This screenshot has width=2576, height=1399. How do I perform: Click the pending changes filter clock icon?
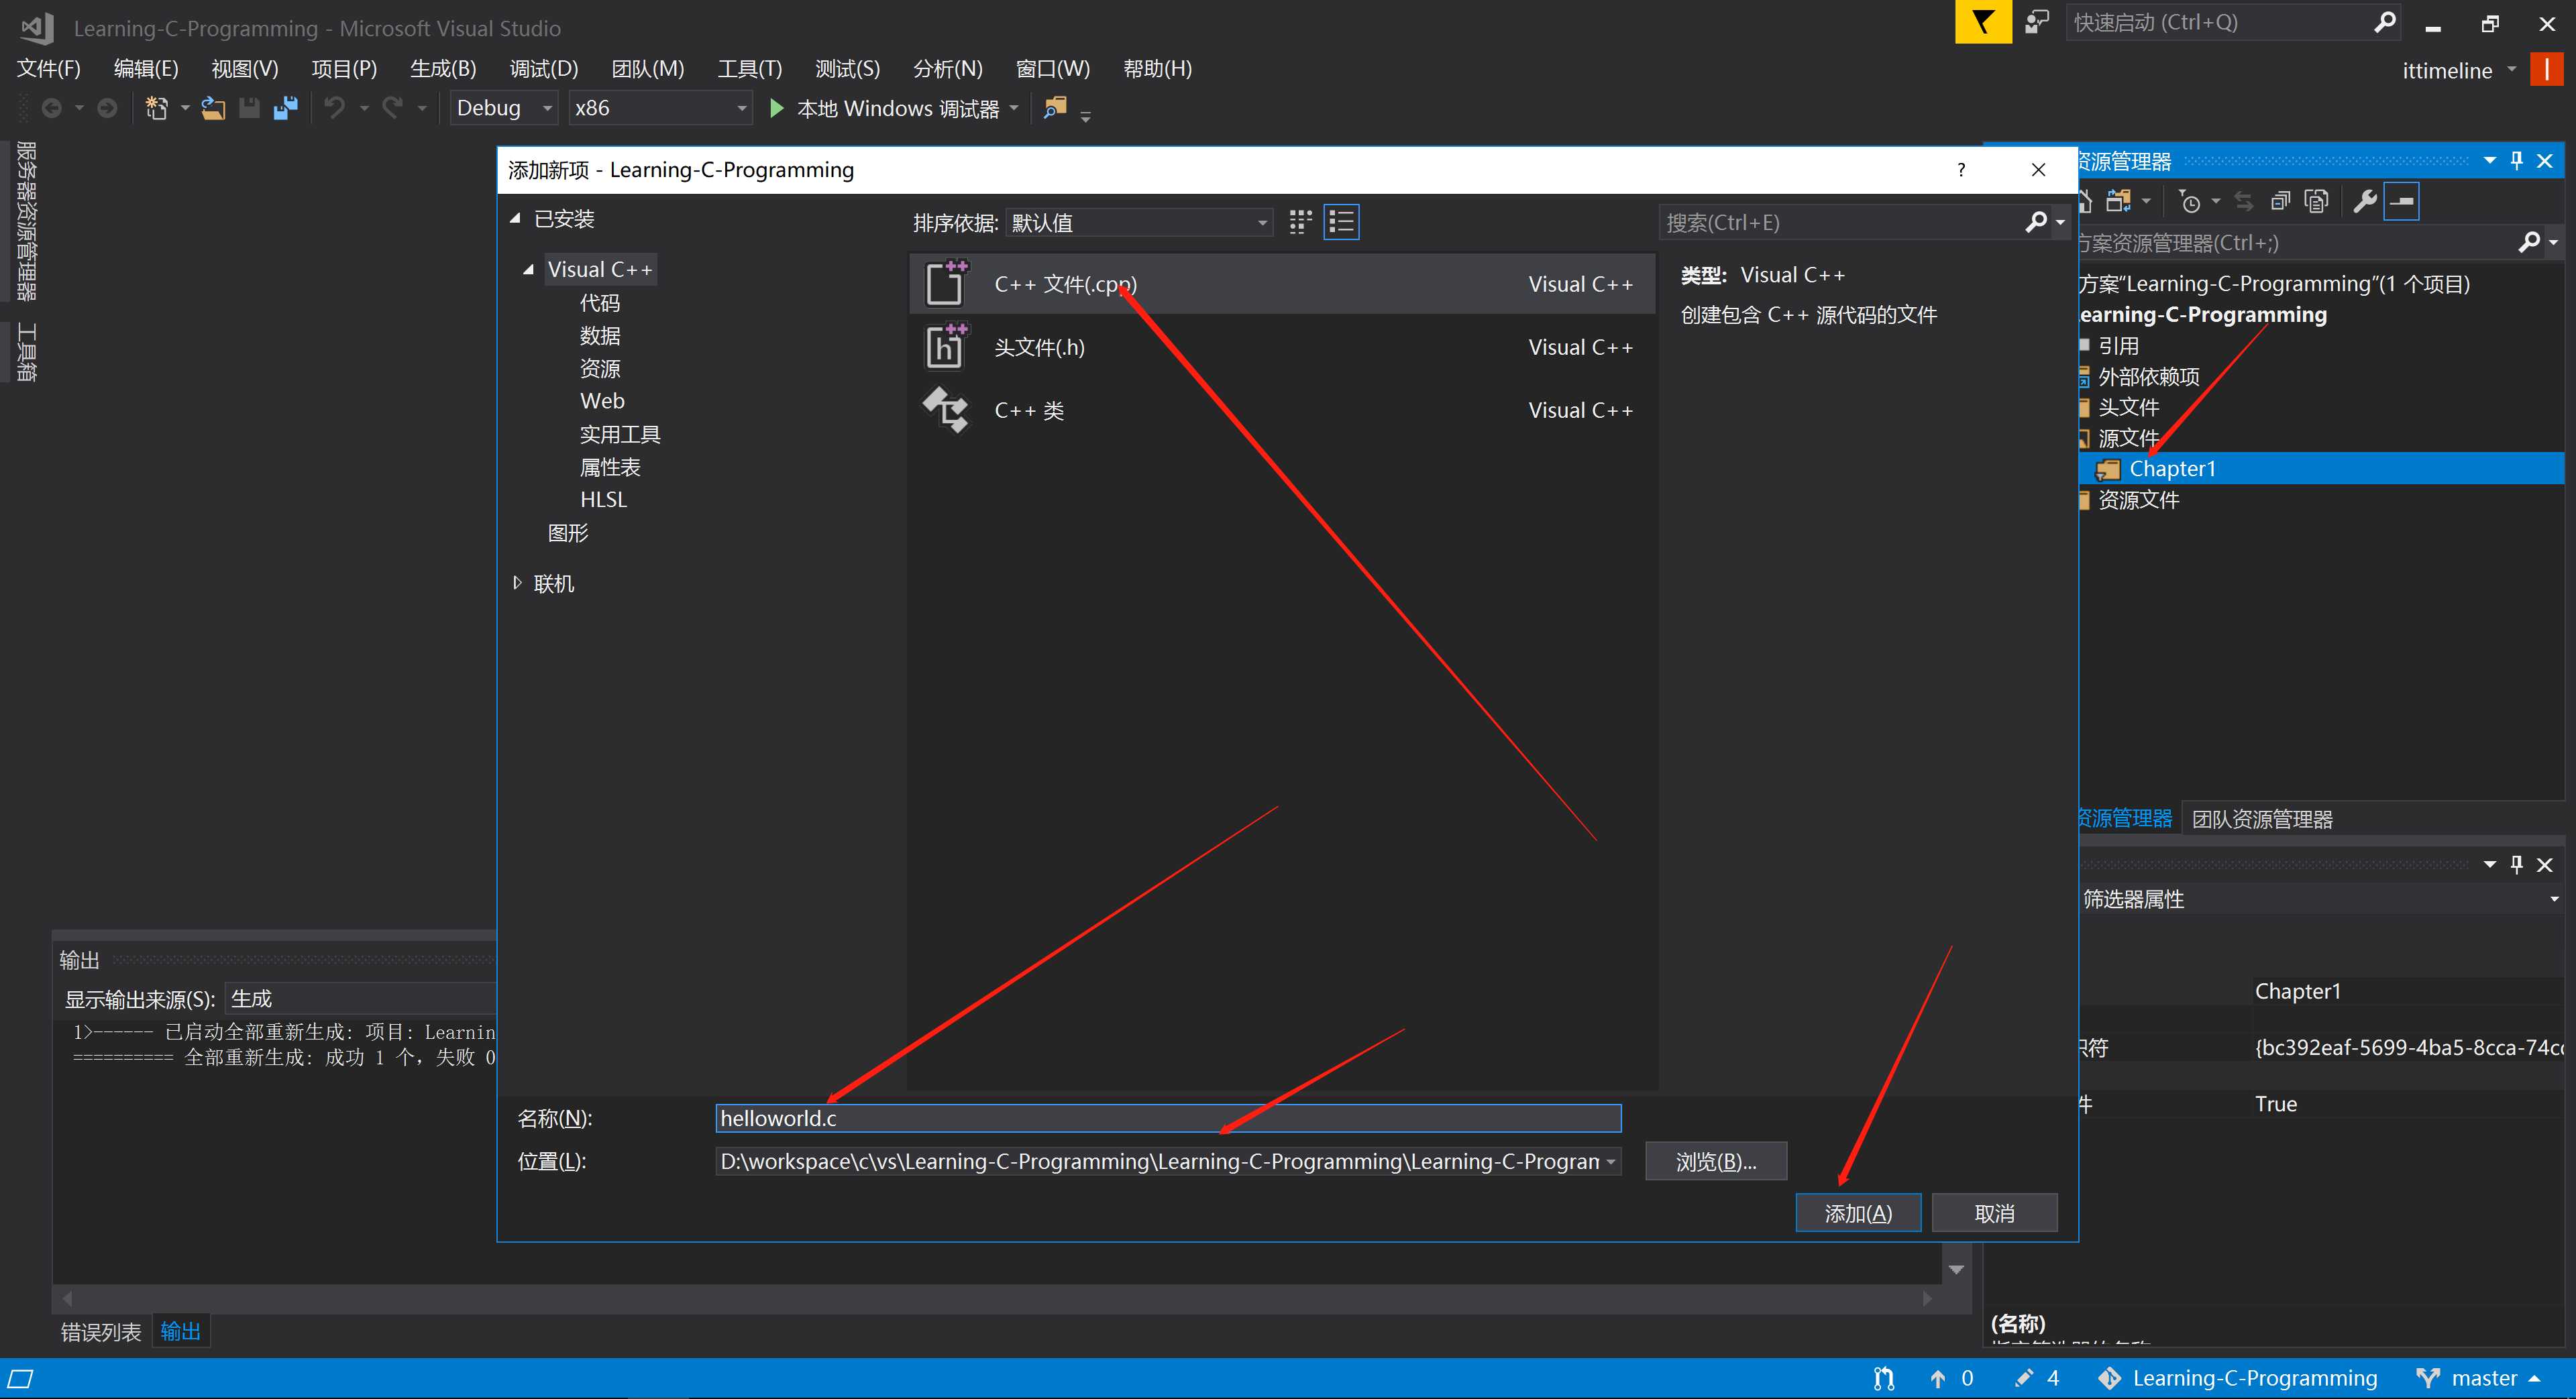tap(2190, 201)
